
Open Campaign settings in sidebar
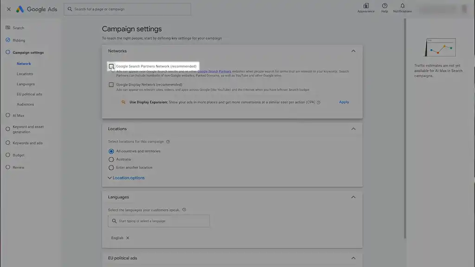pyautogui.click(x=28, y=52)
